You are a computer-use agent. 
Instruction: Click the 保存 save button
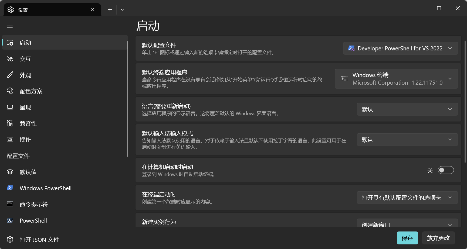tap(407, 238)
